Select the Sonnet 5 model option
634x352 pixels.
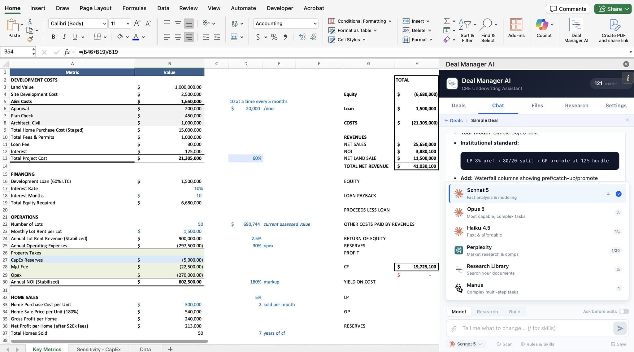(537, 194)
